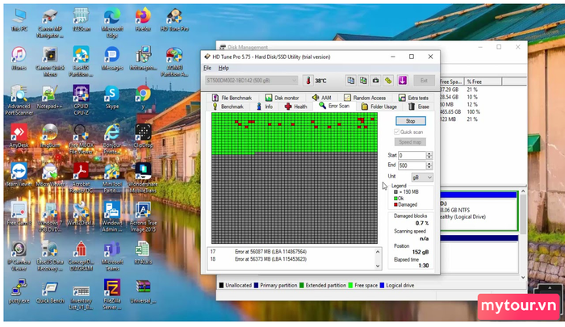The width and height of the screenshot is (565, 327).
Task: Open the AOMEI Partition Assistant desktop icon
Action: tap(174, 61)
